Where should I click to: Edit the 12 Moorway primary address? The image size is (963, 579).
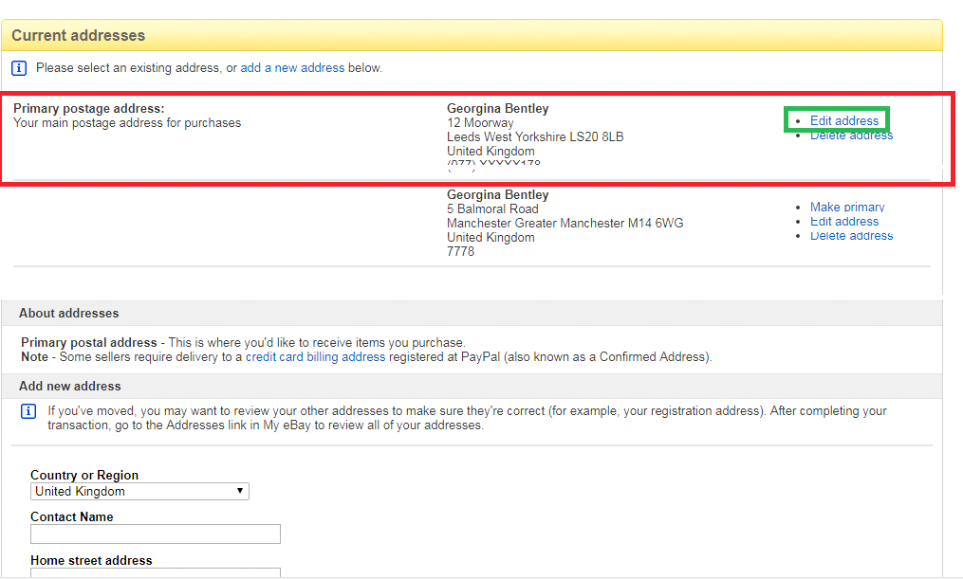[843, 121]
